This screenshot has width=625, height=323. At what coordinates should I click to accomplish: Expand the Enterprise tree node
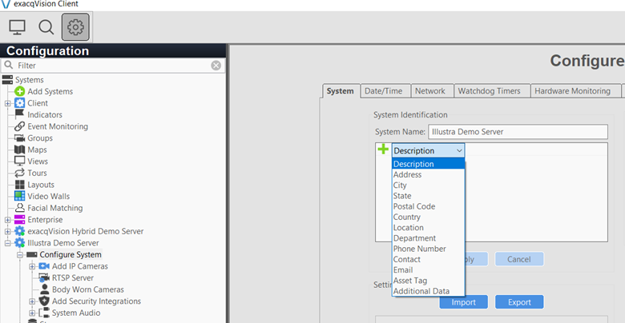[8, 220]
